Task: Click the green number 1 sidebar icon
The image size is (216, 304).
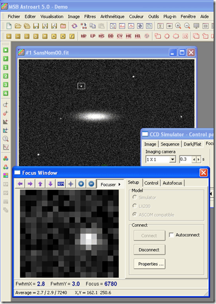Action: click(5, 67)
